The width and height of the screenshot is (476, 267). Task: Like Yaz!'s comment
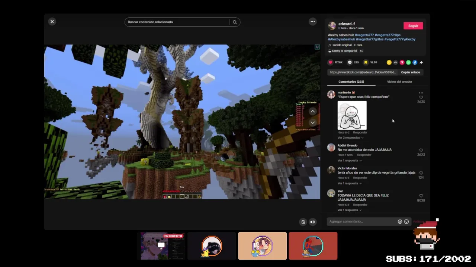(x=421, y=196)
